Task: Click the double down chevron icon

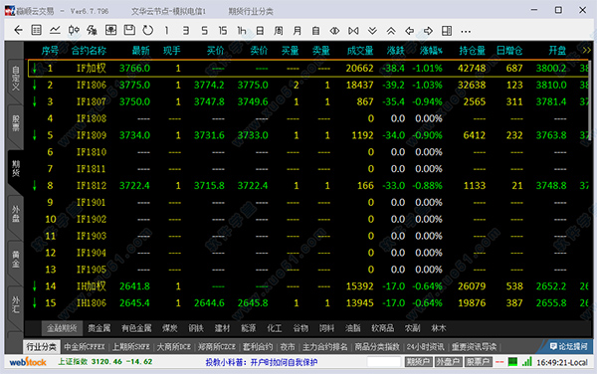Action: click(x=372, y=31)
